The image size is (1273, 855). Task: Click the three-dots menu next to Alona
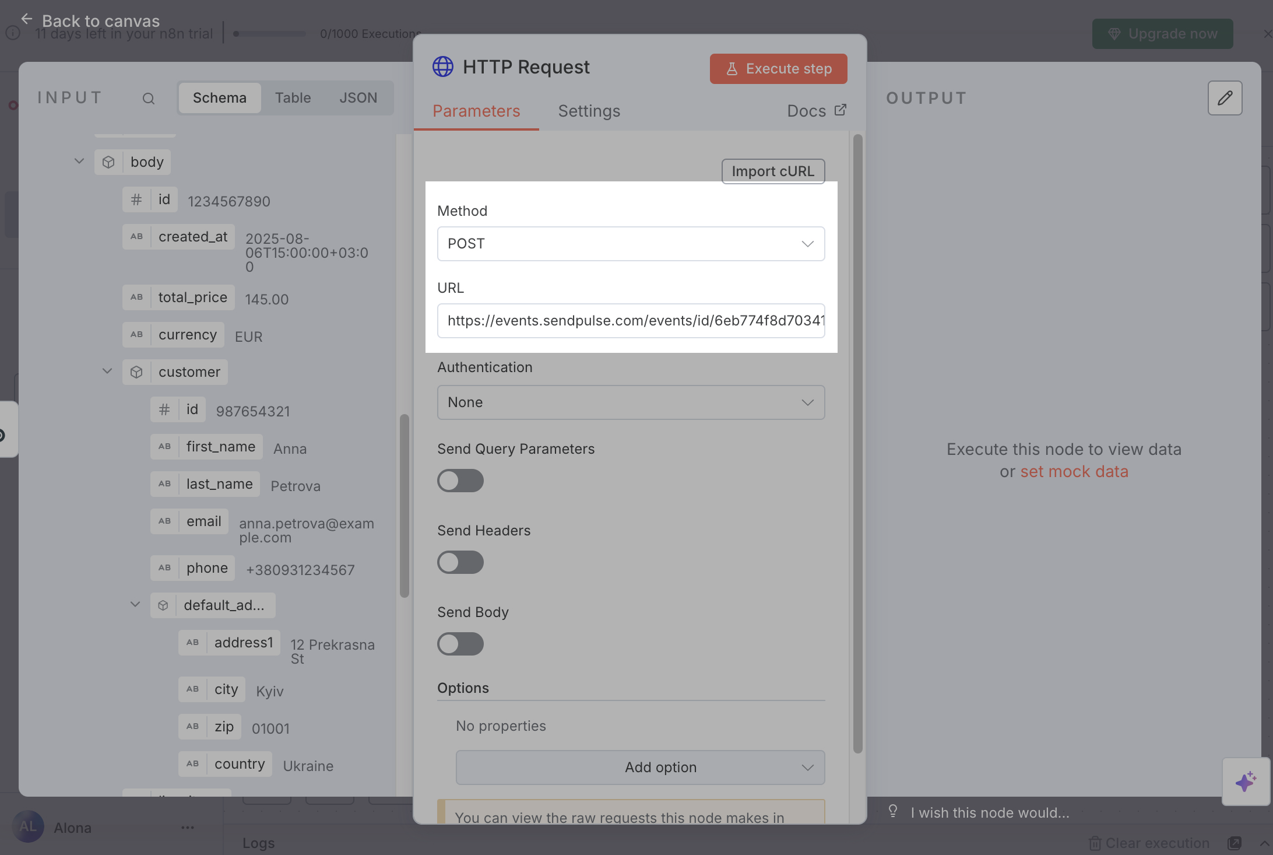188,828
